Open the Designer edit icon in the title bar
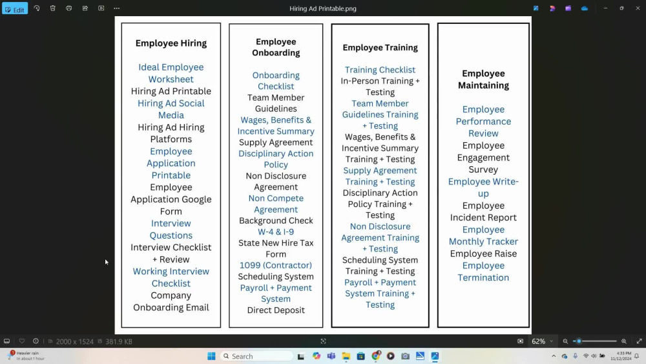The image size is (646, 364). 536,8
